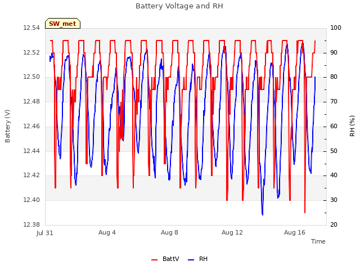Click the Aug 16 tick label
The image size is (360, 270).
point(295,232)
